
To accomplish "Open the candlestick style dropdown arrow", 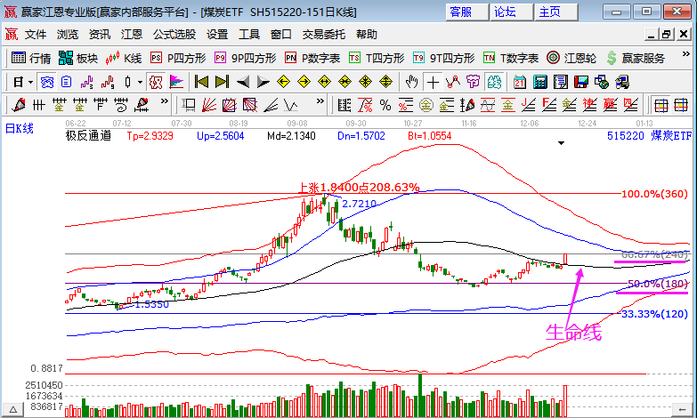I will (x=140, y=82).
